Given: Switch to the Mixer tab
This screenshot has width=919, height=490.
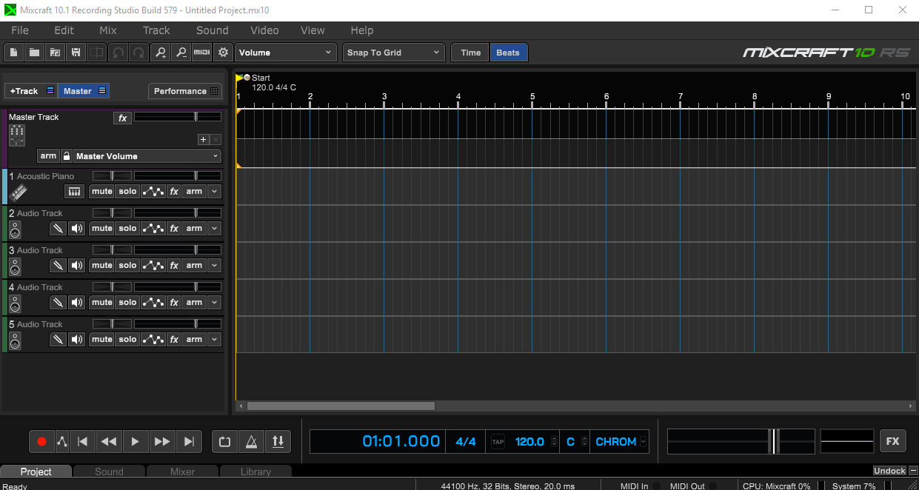Looking at the screenshot, I should tap(182, 471).
